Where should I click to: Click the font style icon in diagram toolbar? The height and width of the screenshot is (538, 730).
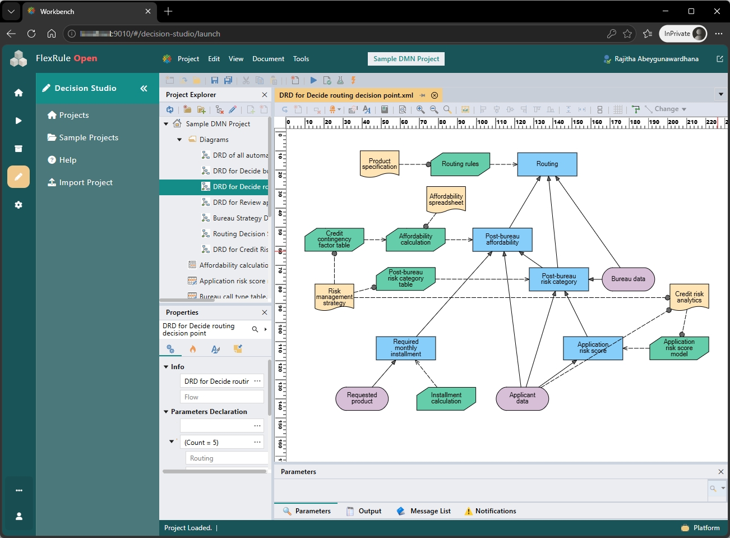click(367, 109)
